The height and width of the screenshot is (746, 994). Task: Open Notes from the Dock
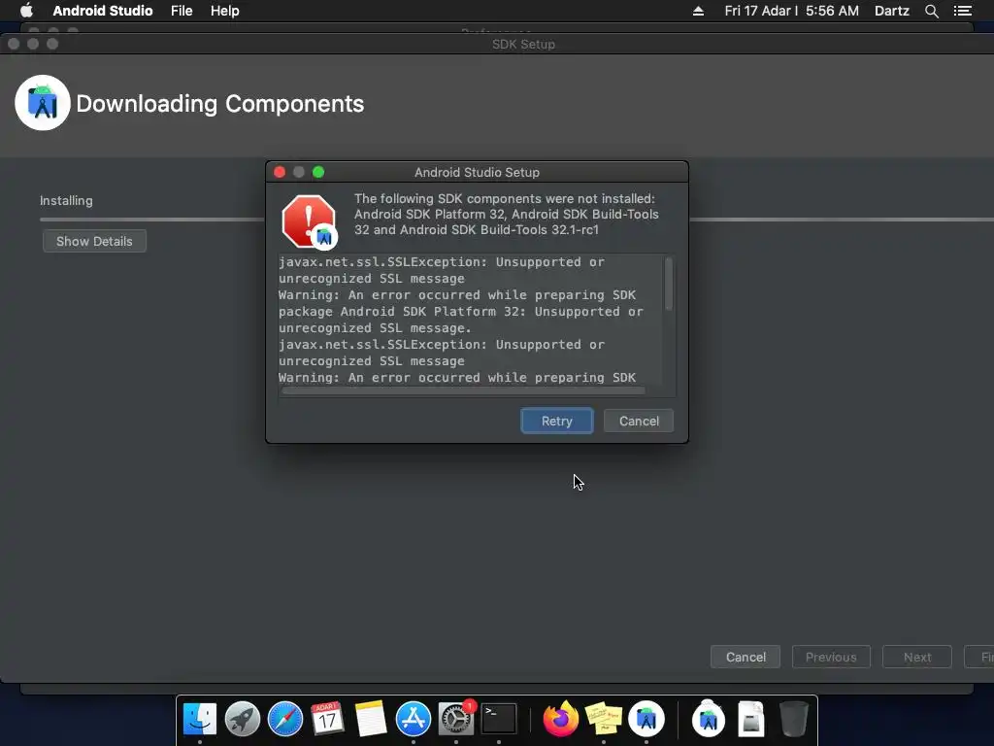pyautogui.click(x=370, y=719)
